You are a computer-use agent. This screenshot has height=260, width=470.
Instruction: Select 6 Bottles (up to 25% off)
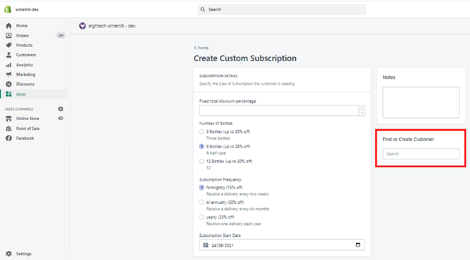coord(202,146)
